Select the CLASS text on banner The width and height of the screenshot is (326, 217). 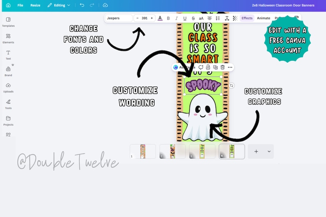(x=203, y=38)
